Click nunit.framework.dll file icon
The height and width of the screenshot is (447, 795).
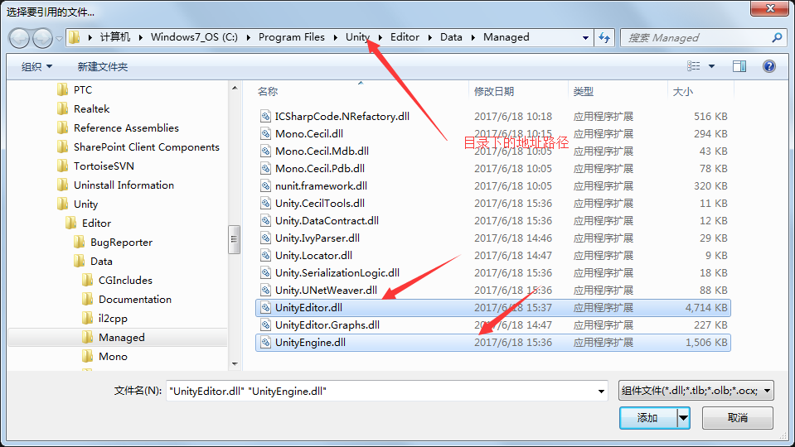click(x=265, y=185)
